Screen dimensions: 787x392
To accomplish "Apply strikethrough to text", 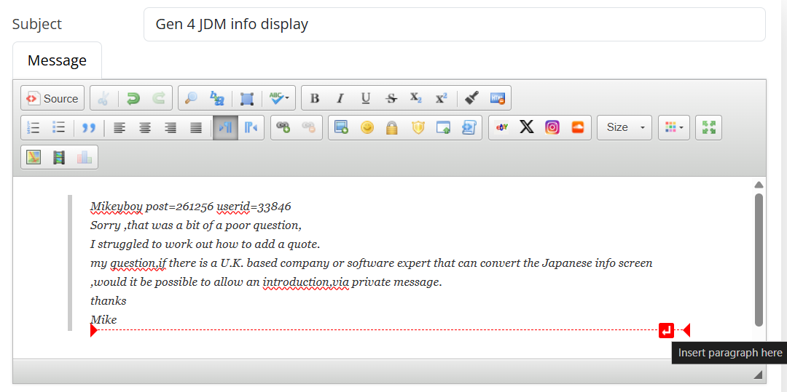I will (x=391, y=99).
